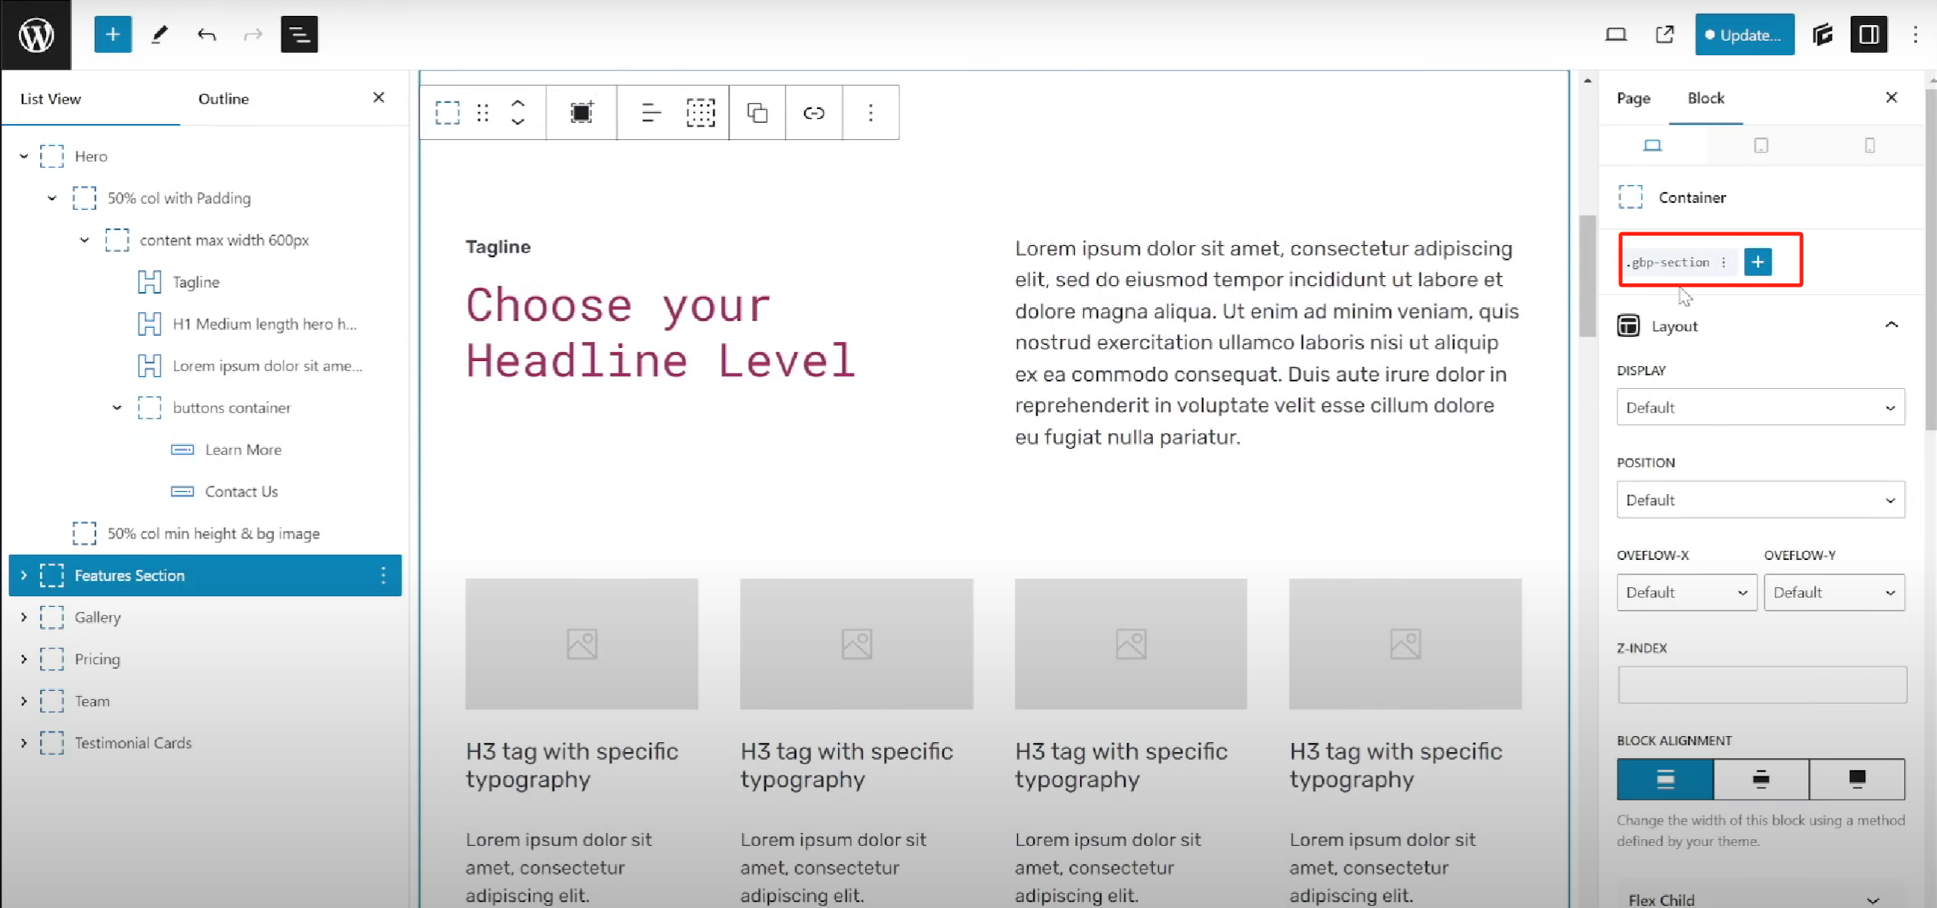Switch to the Outline tab
The width and height of the screenshot is (1937, 908).
click(x=223, y=98)
